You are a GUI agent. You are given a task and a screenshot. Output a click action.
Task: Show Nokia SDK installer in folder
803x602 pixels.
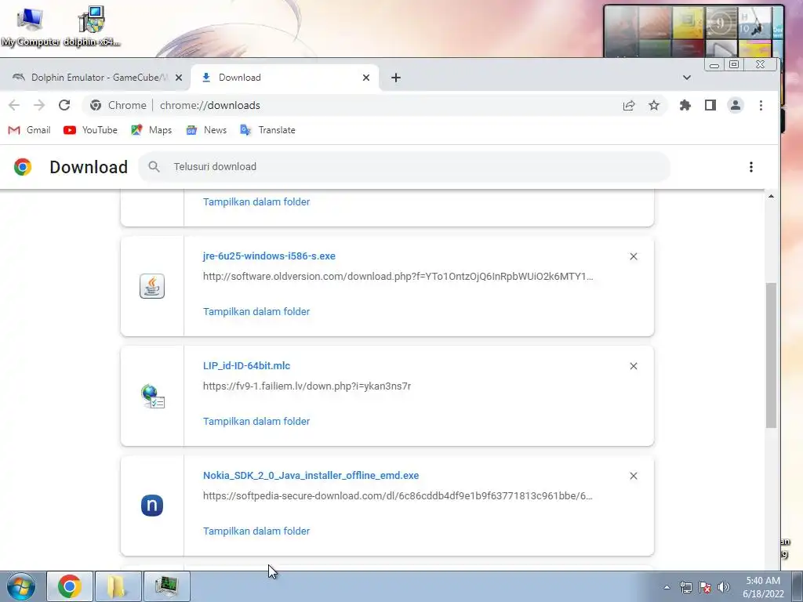[256, 531]
